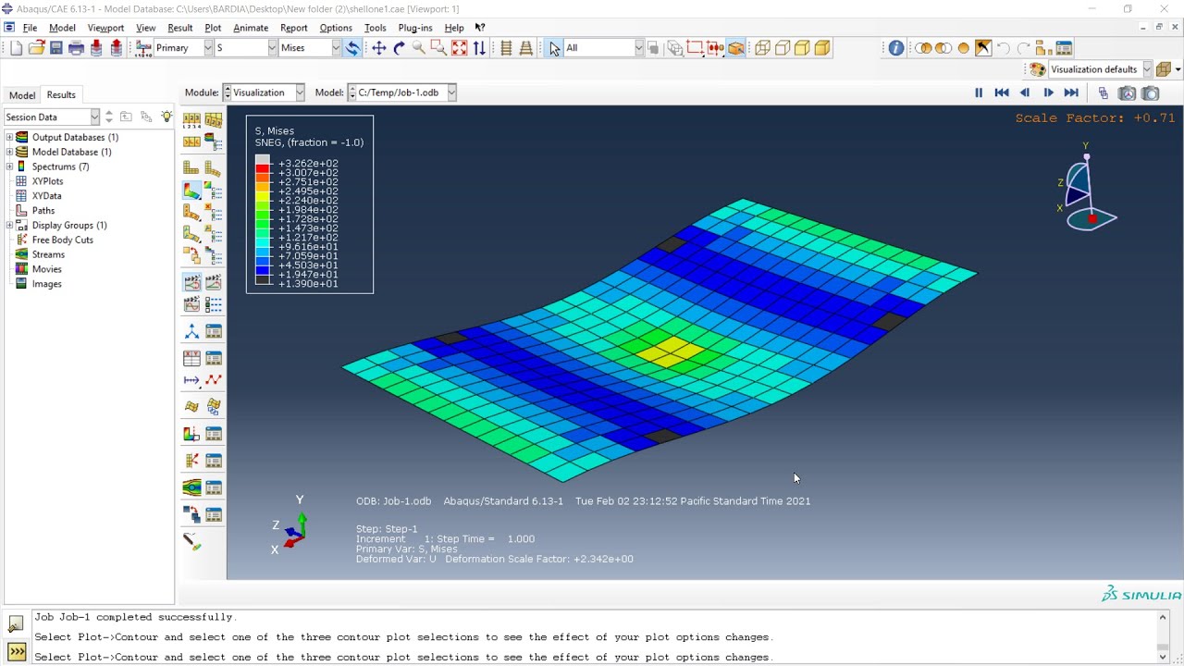The height and width of the screenshot is (666, 1184).
Task: Open the Plot menu
Action: click(x=213, y=28)
